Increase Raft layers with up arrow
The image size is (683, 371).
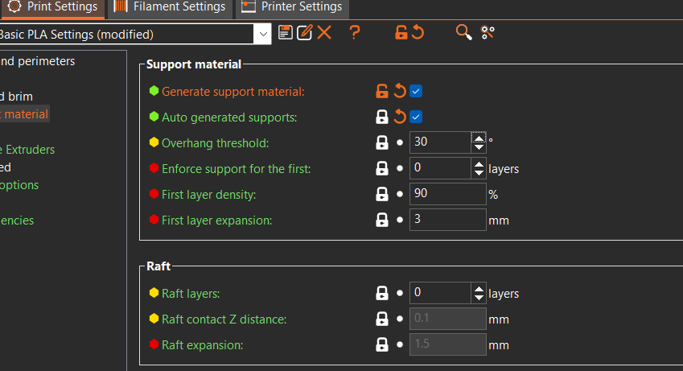(x=479, y=289)
